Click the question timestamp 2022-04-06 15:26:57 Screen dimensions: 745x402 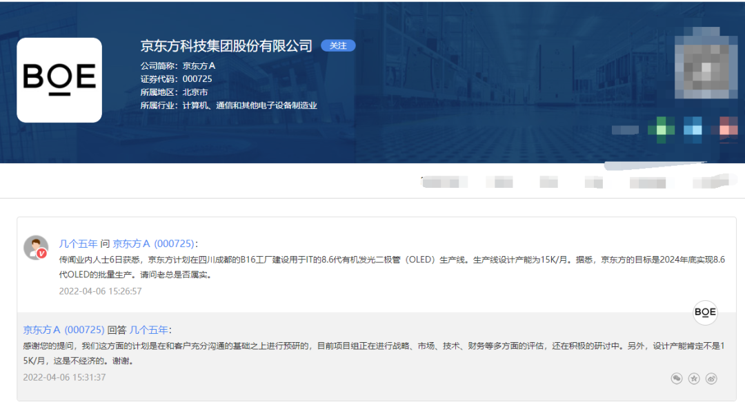point(100,291)
